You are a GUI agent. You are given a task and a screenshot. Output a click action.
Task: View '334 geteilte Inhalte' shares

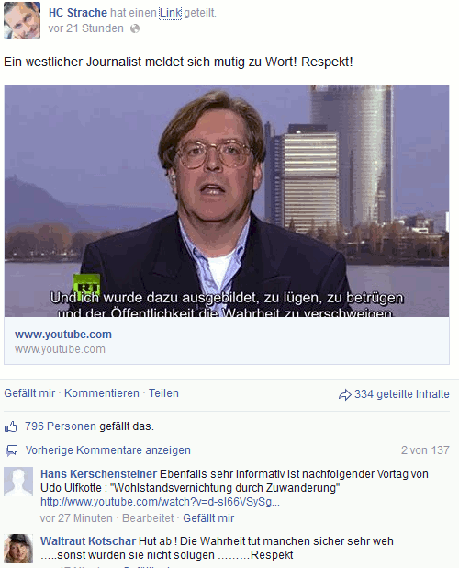click(x=402, y=394)
